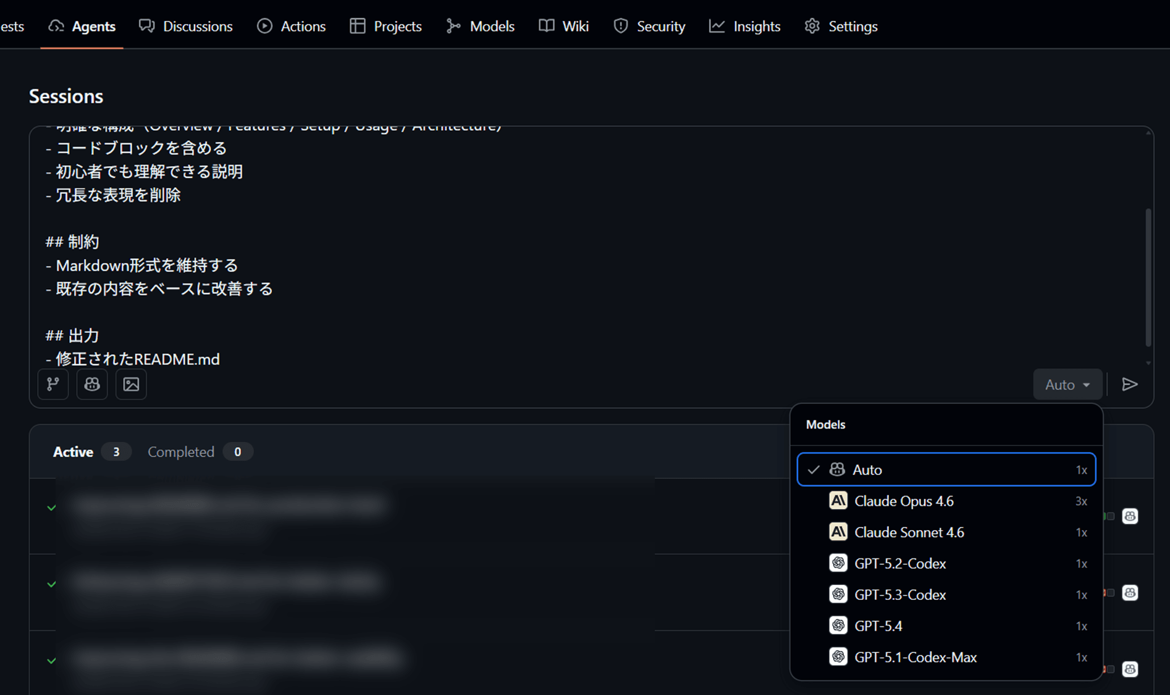This screenshot has width=1170, height=695.
Task: Select Auto in the Models list
Action: pyautogui.click(x=946, y=470)
